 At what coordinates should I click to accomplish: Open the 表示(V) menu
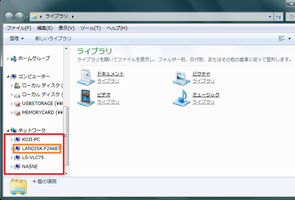(x=66, y=28)
